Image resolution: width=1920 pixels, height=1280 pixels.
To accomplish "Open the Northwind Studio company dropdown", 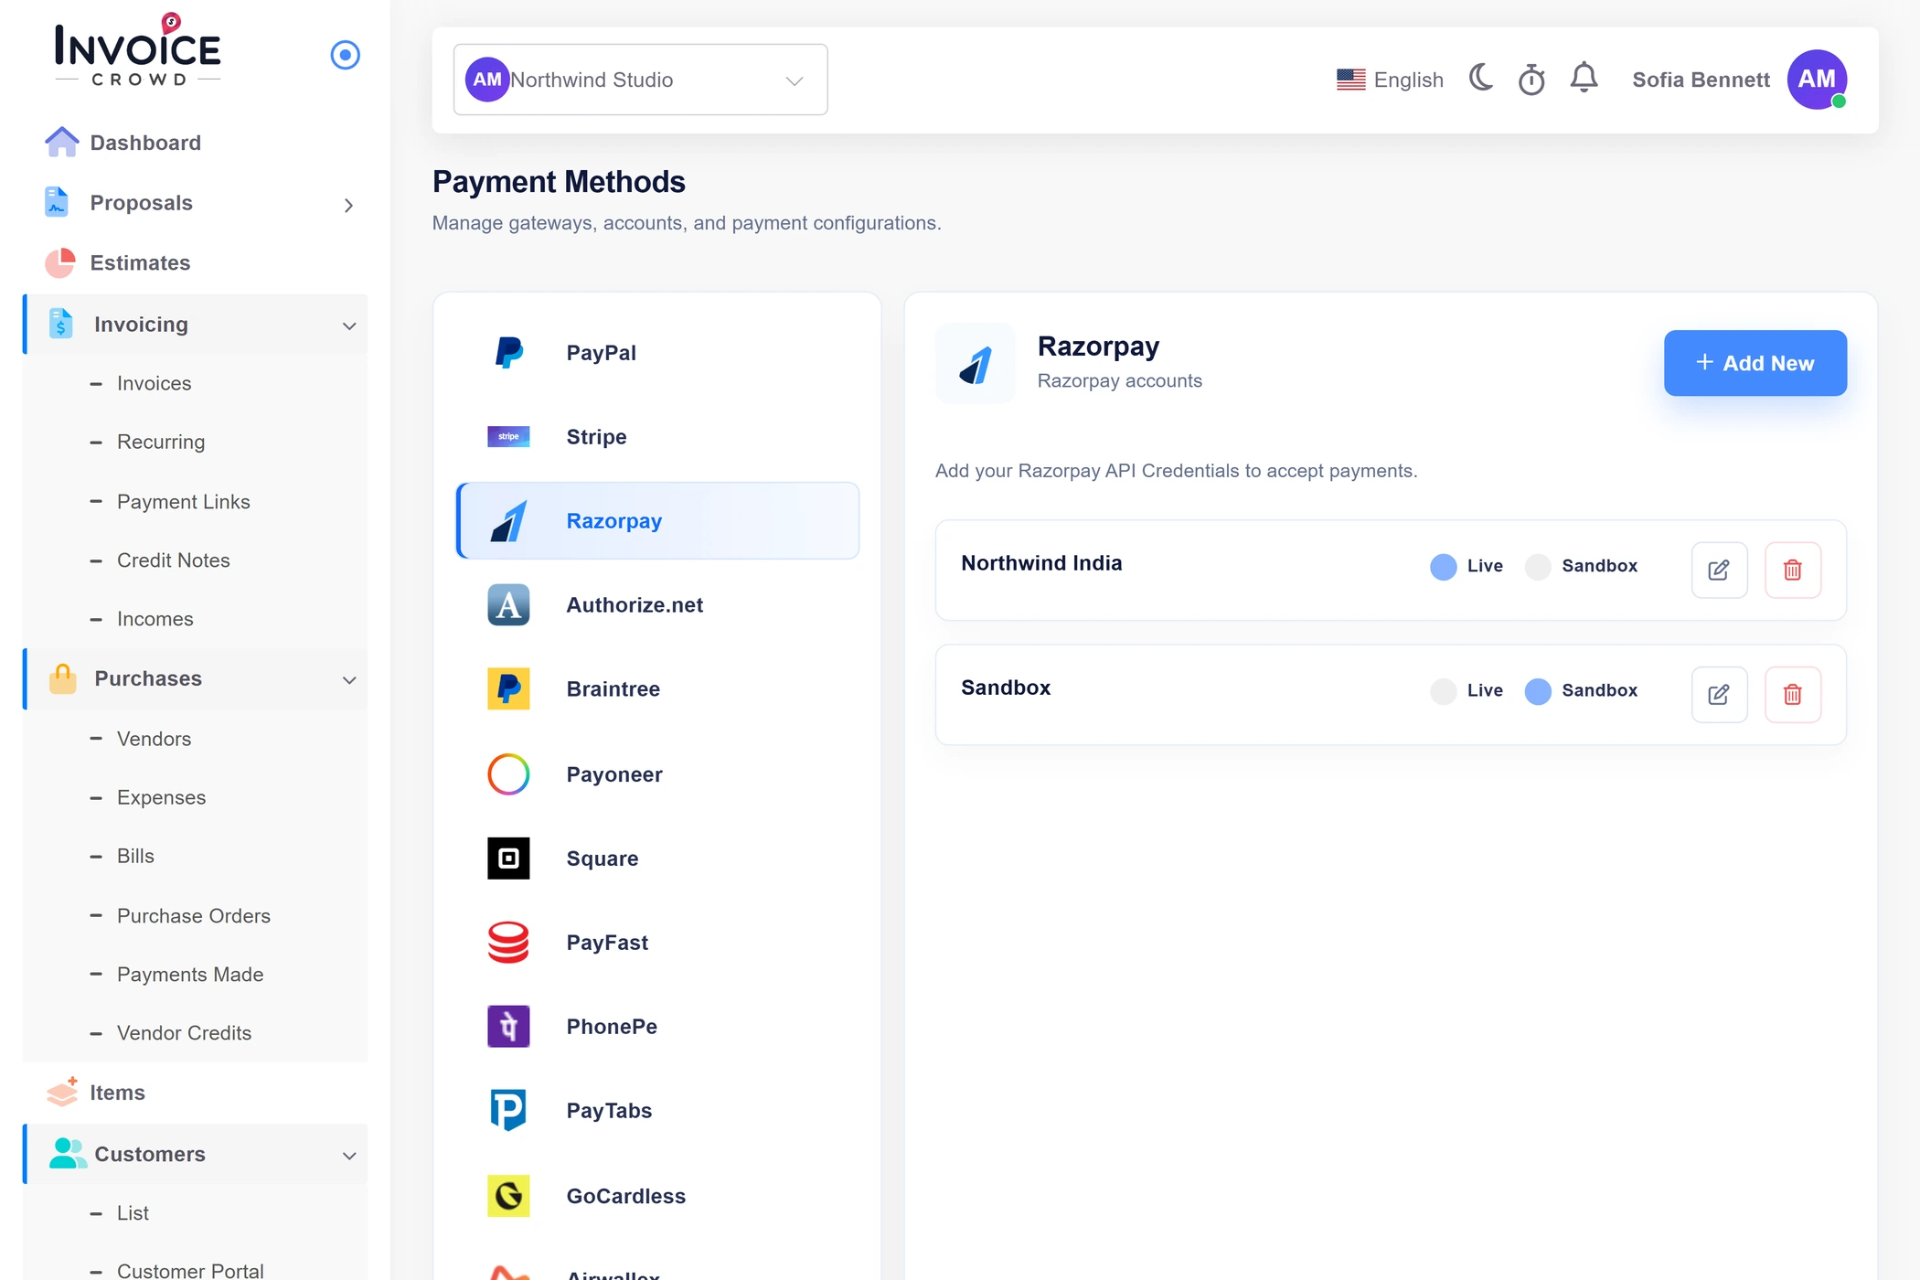I will (640, 80).
